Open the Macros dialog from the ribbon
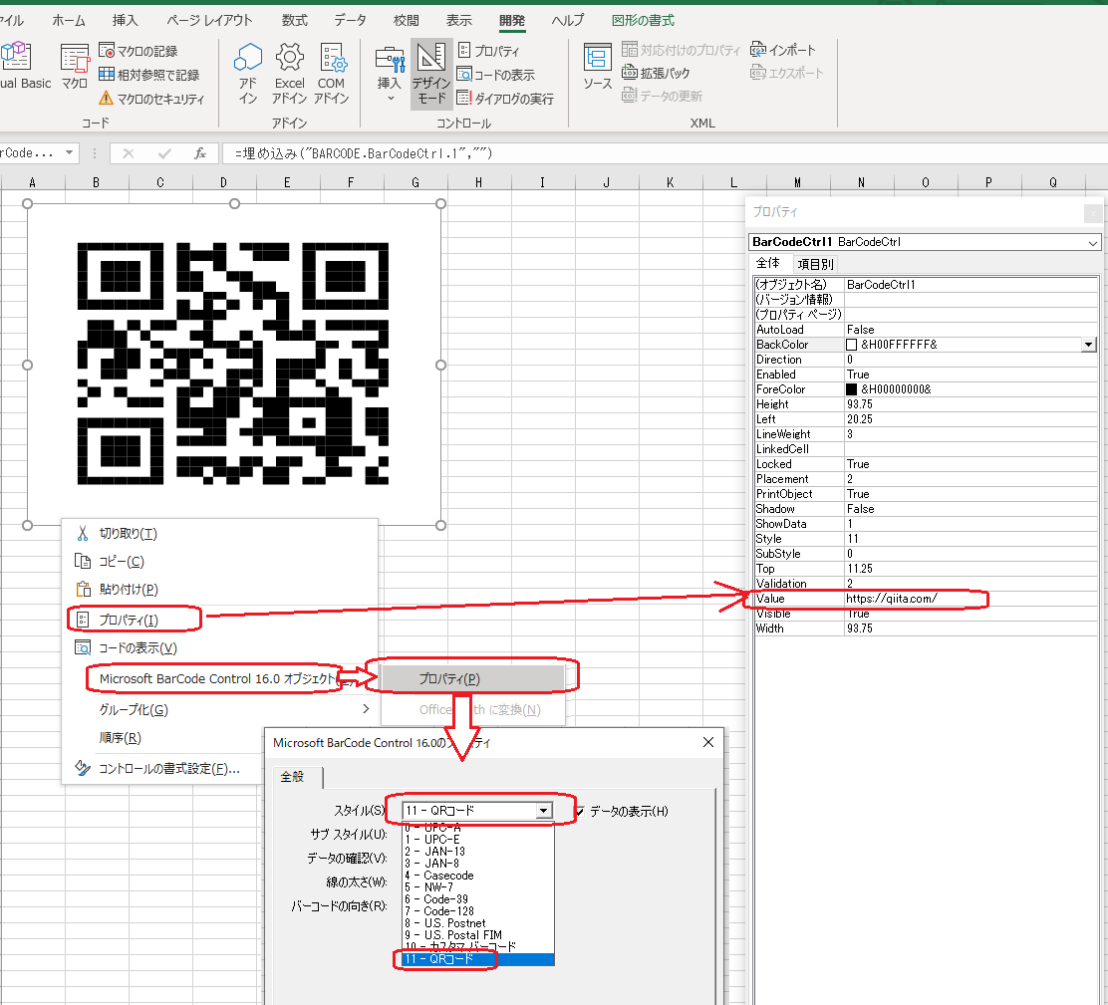This screenshot has height=1005, width=1108. click(74, 65)
